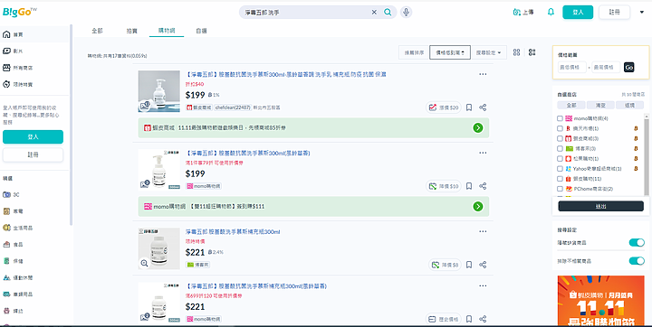Bookmark the $221 Books.com listing

click(x=469, y=265)
